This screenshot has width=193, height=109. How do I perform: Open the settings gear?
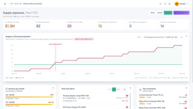[169, 4]
